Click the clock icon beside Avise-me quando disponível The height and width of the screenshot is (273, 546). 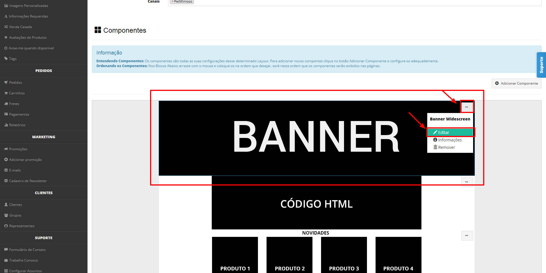pos(6,48)
